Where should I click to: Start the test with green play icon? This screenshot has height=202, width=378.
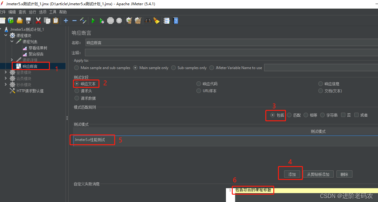(93, 21)
